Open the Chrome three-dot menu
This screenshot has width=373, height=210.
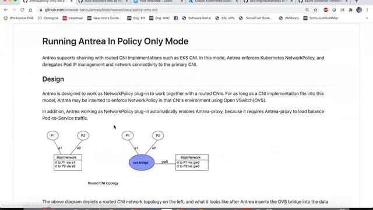coord(367,10)
